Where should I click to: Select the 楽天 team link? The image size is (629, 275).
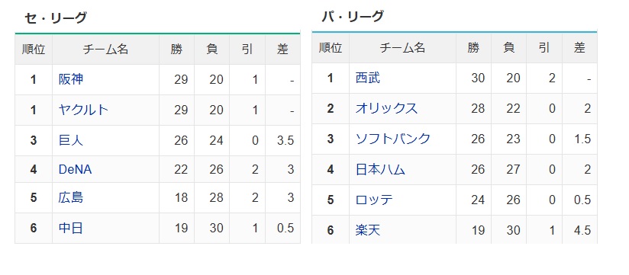pyautogui.click(x=368, y=230)
